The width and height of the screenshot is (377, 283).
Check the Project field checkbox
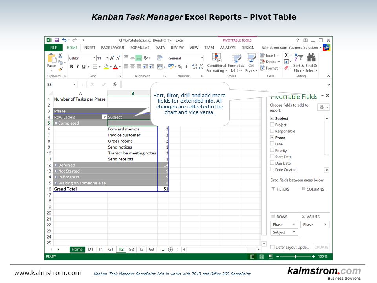tap(272, 125)
